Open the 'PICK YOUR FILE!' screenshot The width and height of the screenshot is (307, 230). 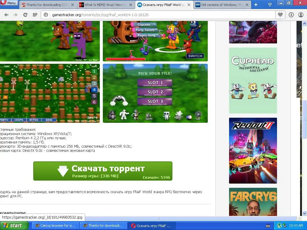pos(155,93)
